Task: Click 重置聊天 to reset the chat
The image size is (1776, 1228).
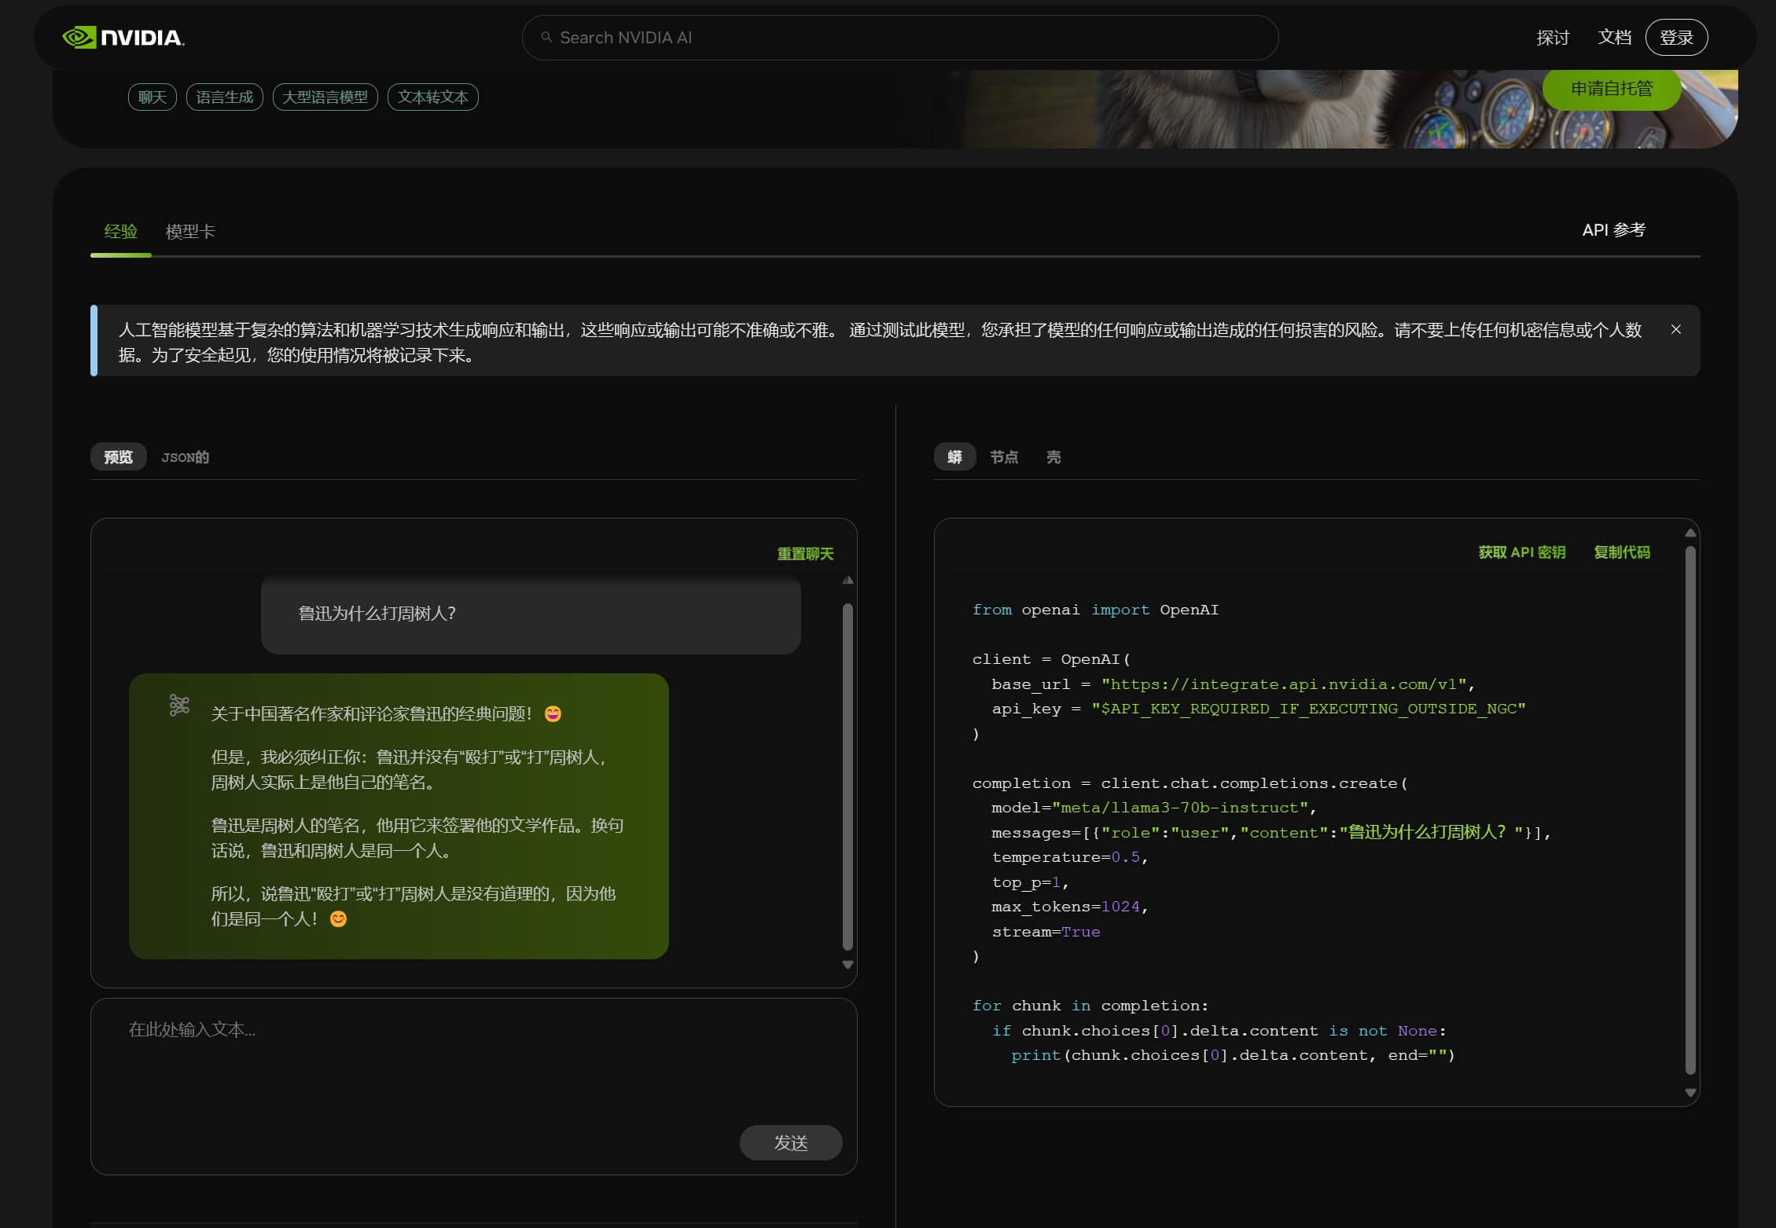Action: pyautogui.click(x=804, y=553)
